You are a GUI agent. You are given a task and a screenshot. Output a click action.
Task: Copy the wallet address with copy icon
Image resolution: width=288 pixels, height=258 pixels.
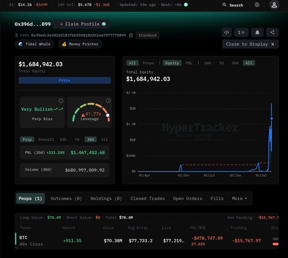[131, 36]
